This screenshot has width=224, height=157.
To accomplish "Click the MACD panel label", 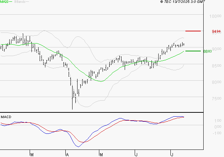I will (x=6, y=117).
